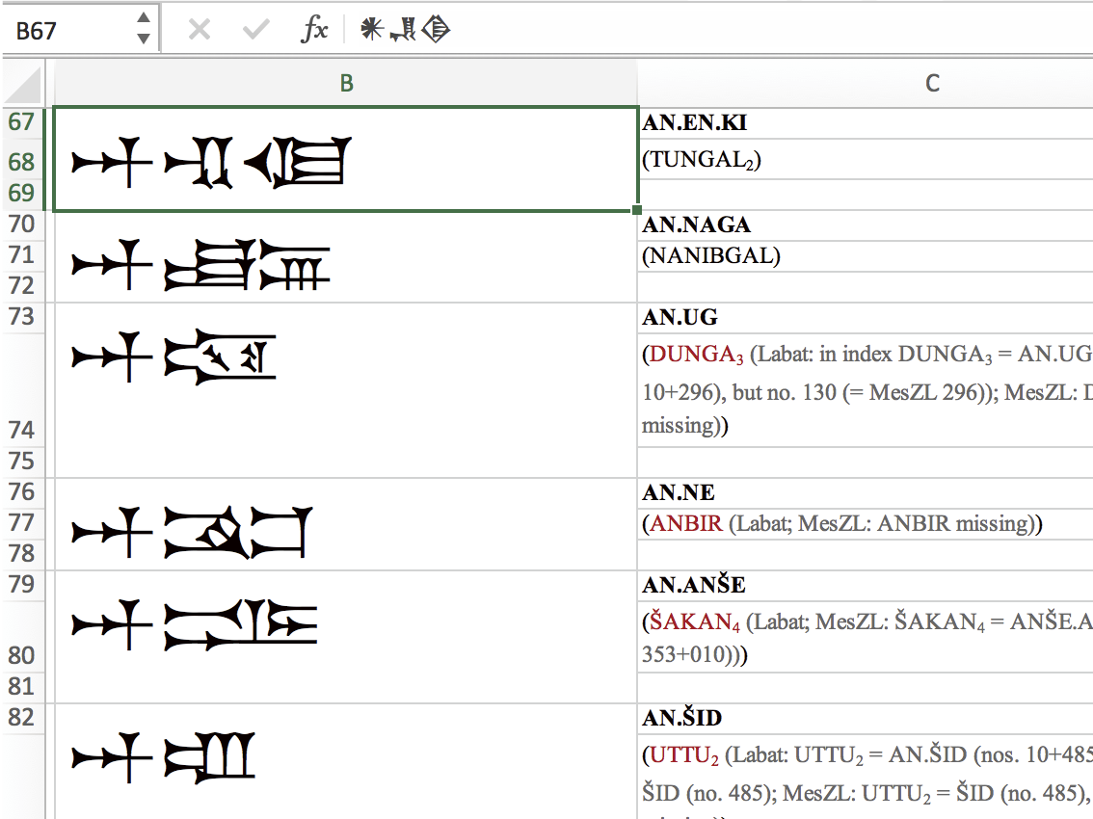Select row 69 header
The height and width of the screenshot is (819, 1093).
pos(21,193)
